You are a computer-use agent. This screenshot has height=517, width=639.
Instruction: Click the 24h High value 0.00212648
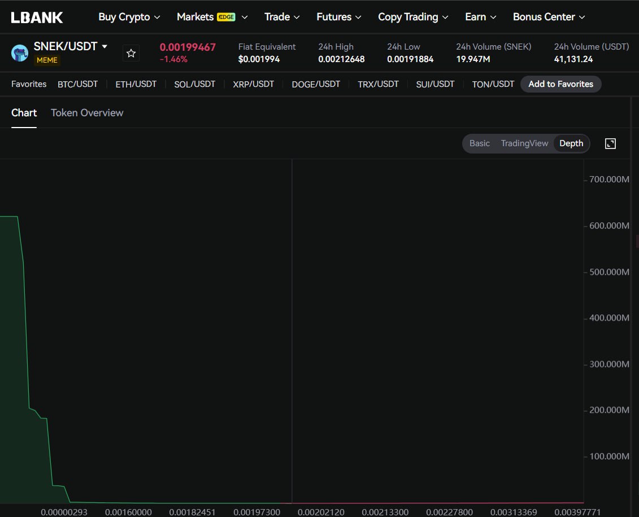(341, 59)
